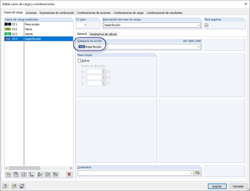Click the 'CC2' label in list
This screenshot has width=250, height=191.
[14, 29]
